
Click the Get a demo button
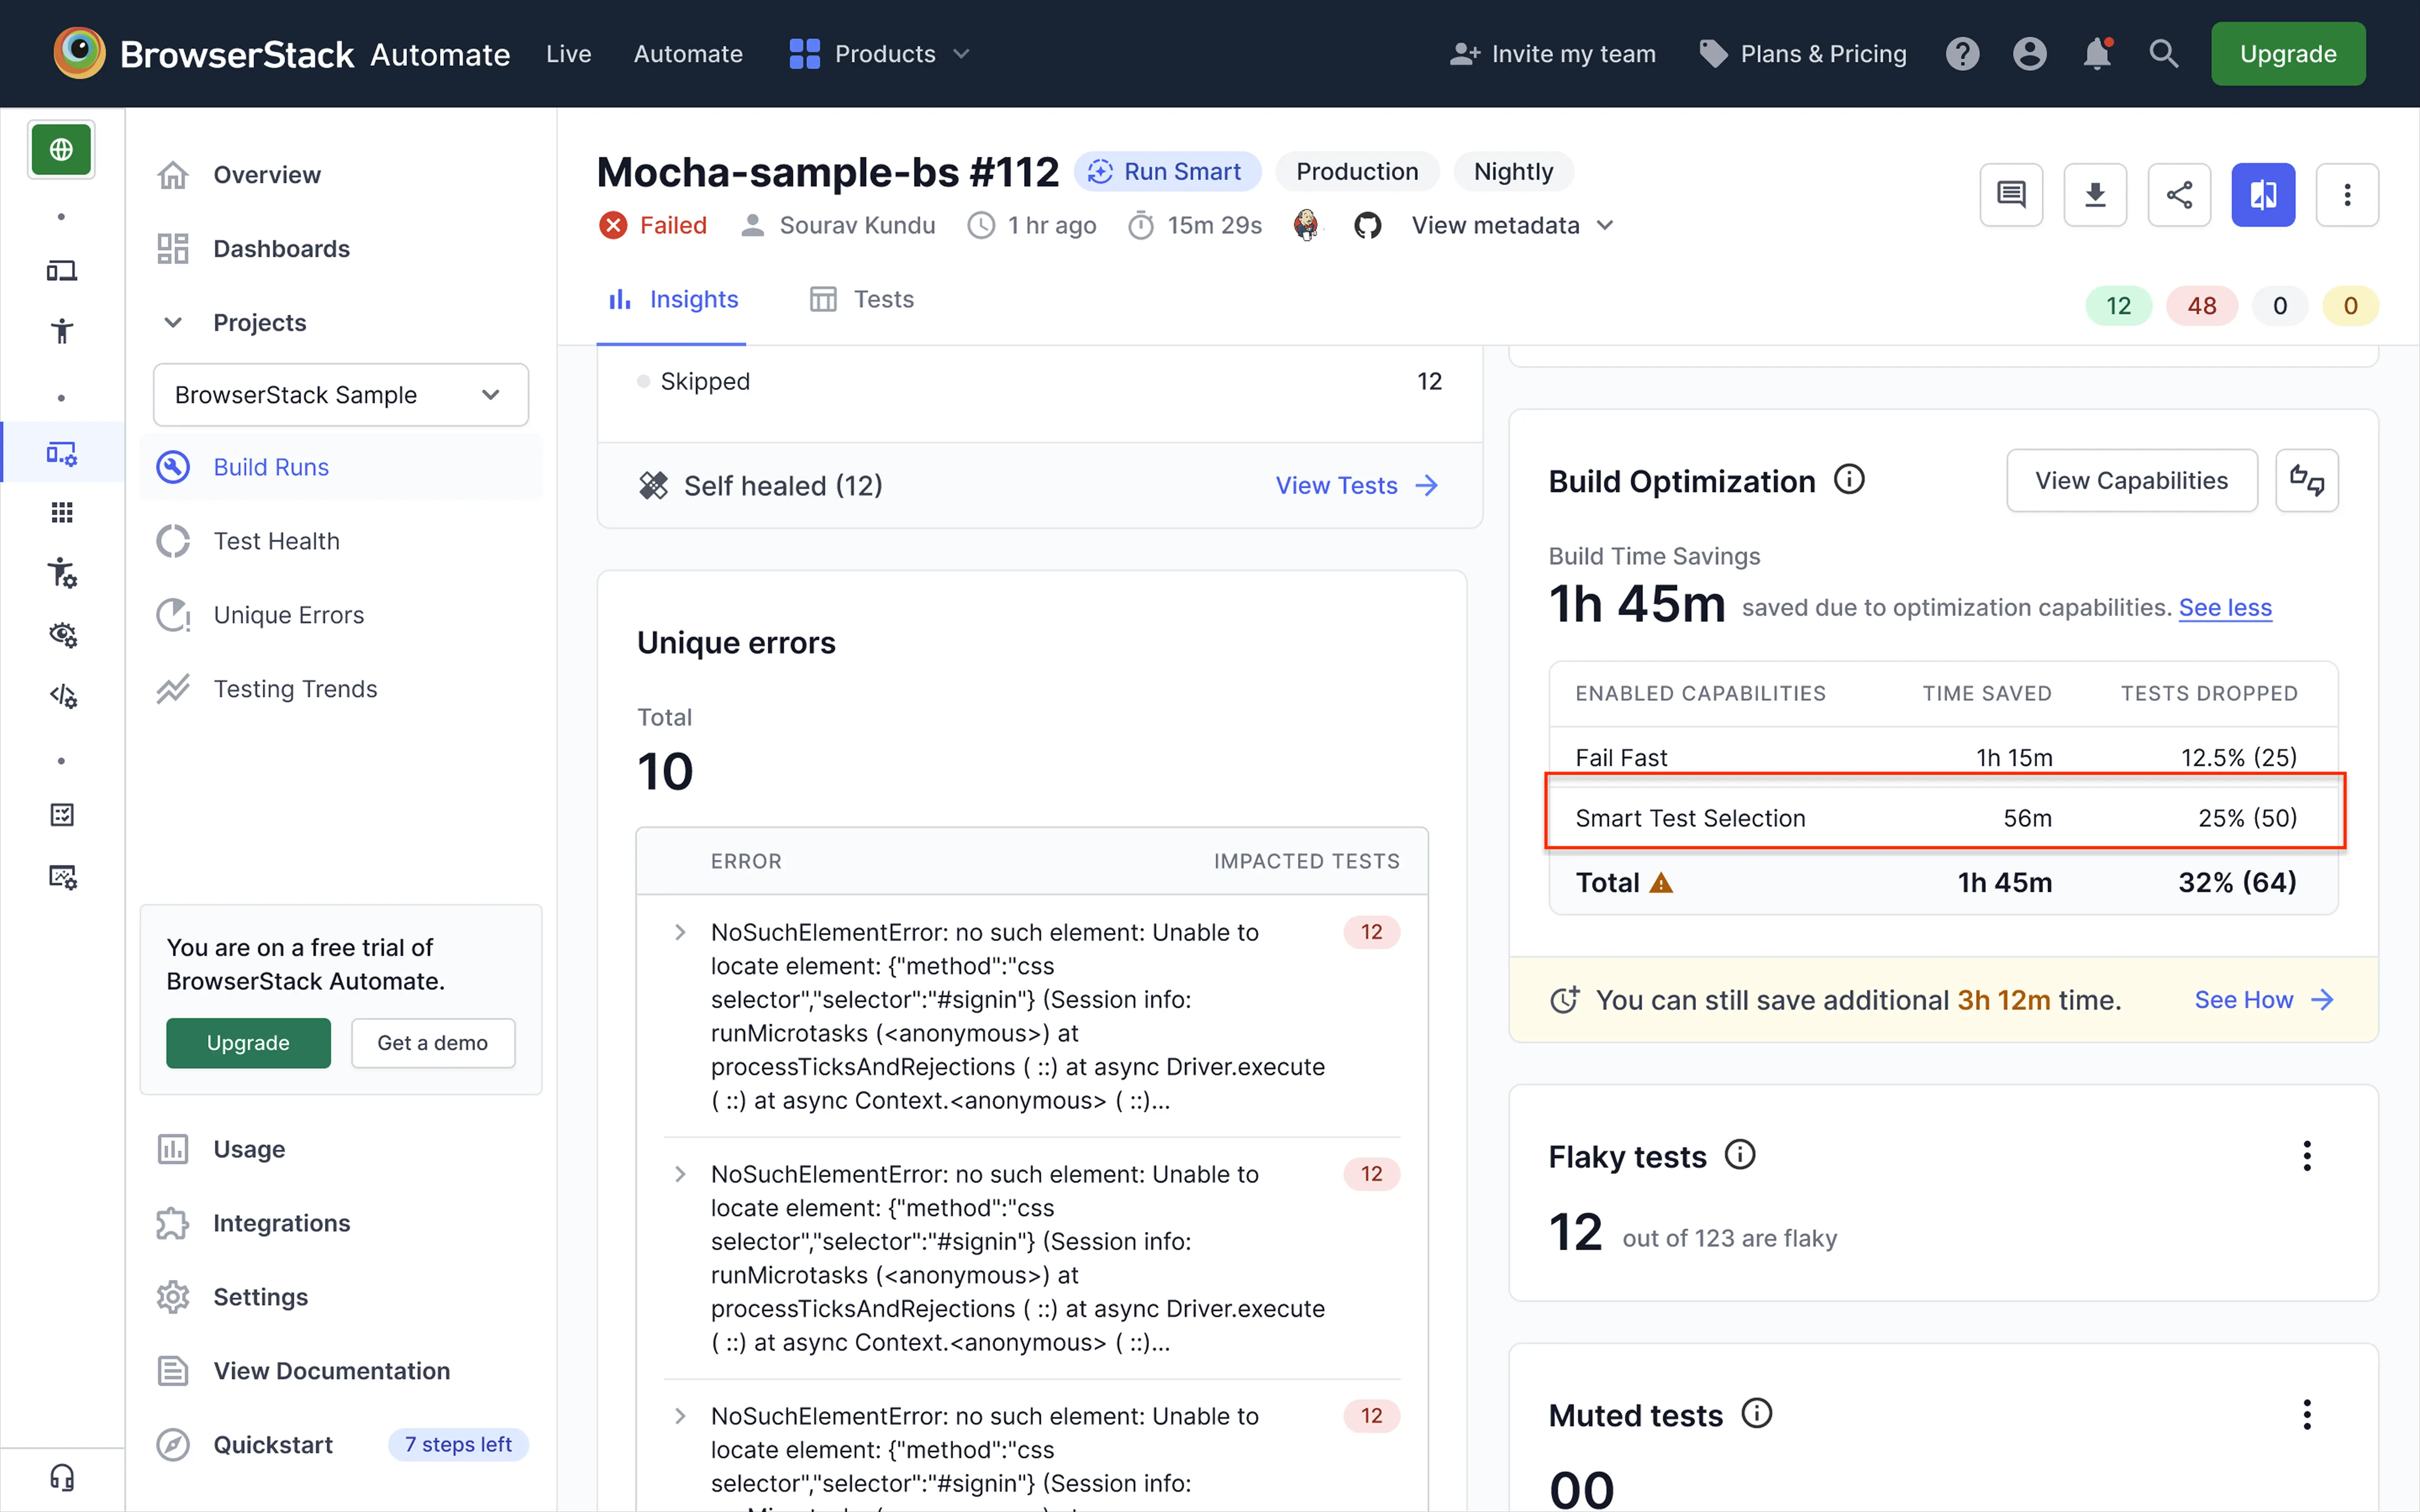point(433,1043)
